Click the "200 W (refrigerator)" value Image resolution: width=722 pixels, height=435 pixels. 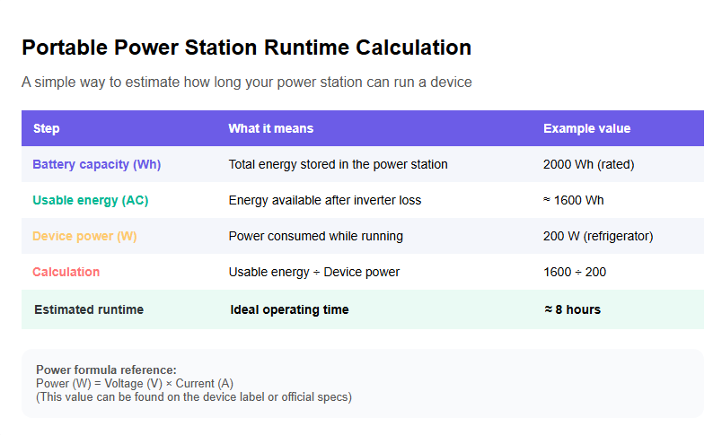tap(598, 236)
